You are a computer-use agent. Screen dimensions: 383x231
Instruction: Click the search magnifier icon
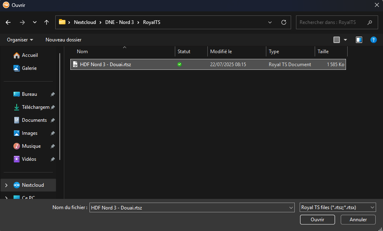click(370, 22)
